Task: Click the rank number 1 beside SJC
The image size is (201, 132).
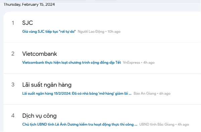Action: [x=13, y=23]
